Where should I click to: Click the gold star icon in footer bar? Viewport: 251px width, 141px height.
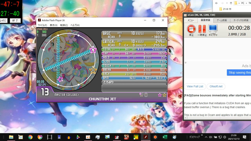pos(164,95)
